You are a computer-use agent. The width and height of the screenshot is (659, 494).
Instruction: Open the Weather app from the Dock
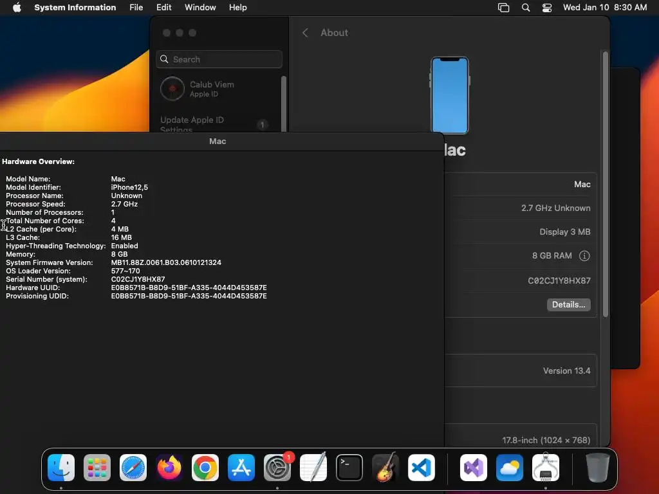click(x=510, y=468)
